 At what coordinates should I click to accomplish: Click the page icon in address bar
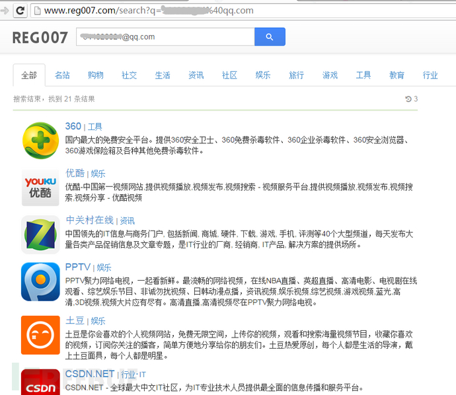pos(37,11)
